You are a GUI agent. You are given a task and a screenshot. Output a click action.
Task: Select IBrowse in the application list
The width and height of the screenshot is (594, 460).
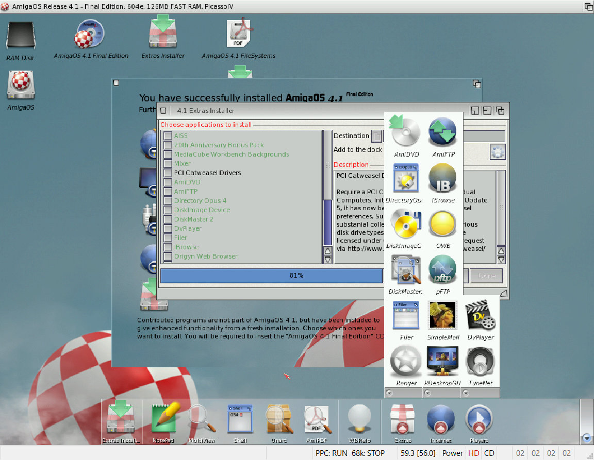(x=186, y=247)
